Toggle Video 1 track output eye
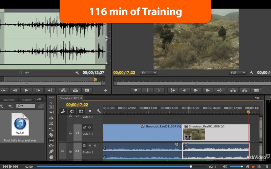The image size is (271, 169). pyautogui.click(x=89, y=127)
